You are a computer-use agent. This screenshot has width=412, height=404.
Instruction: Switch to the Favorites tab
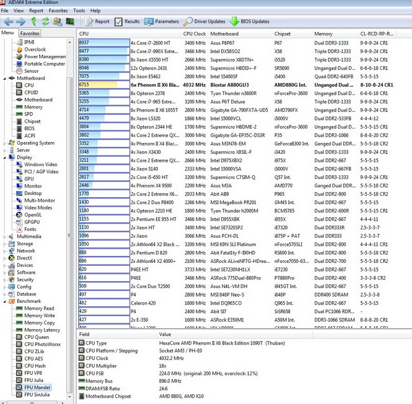(x=30, y=33)
